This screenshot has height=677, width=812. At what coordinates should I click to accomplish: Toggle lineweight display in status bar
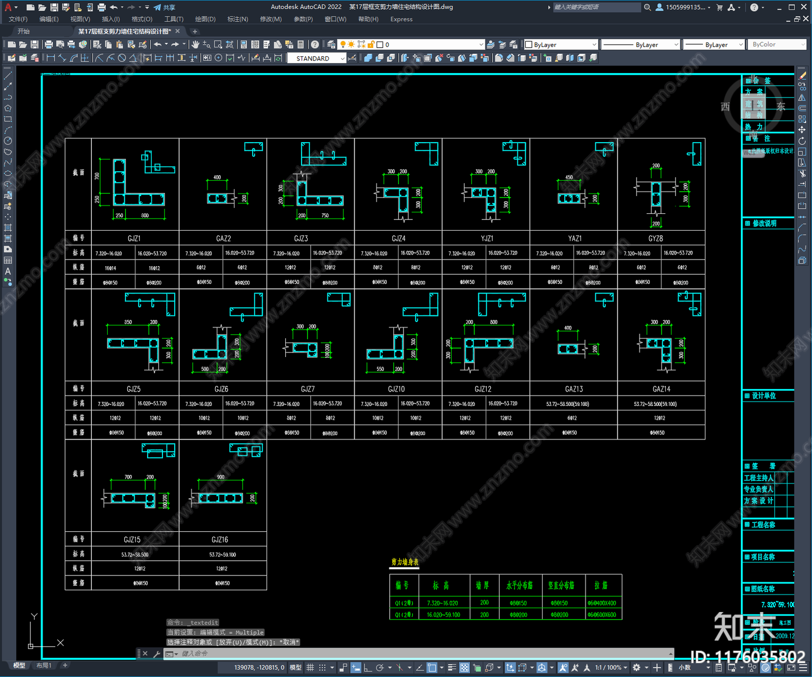pos(452,667)
